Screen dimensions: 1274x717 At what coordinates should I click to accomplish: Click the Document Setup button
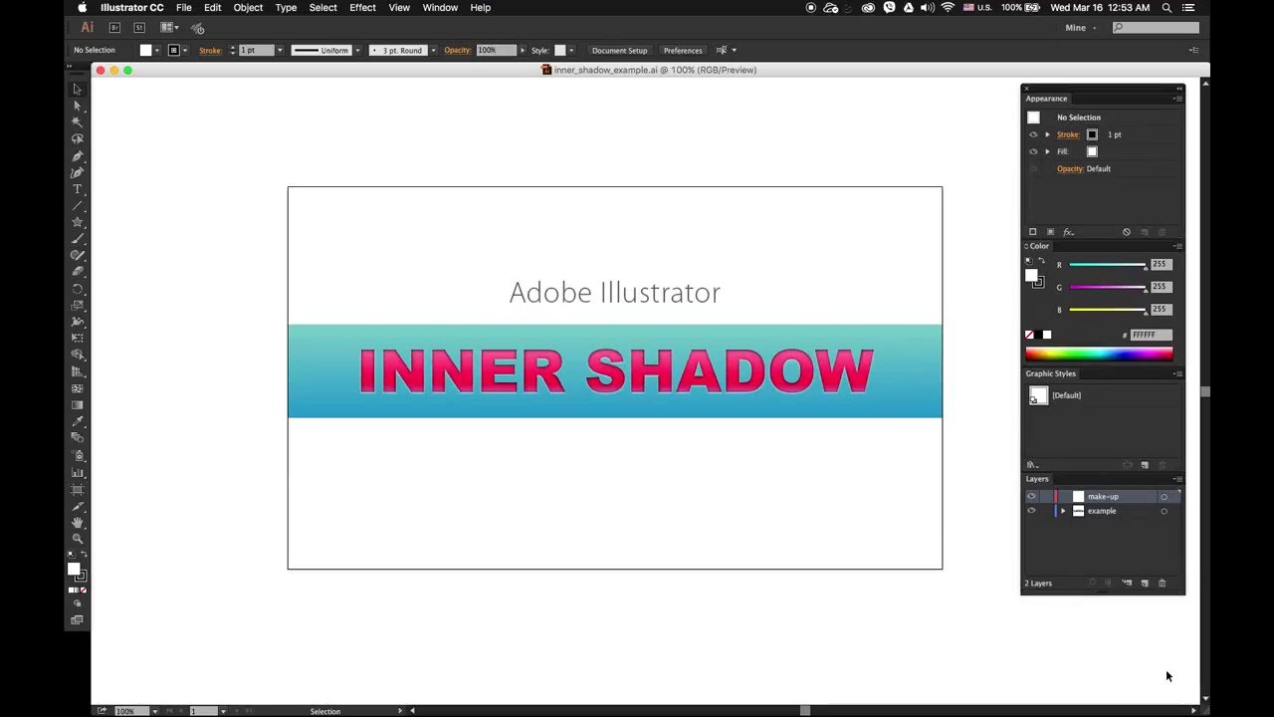point(619,50)
